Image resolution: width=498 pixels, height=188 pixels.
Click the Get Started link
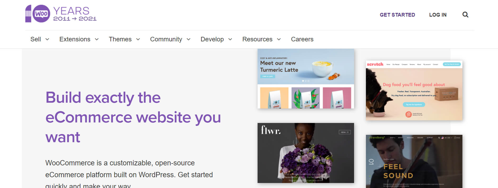pyautogui.click(x=397, y=15)
